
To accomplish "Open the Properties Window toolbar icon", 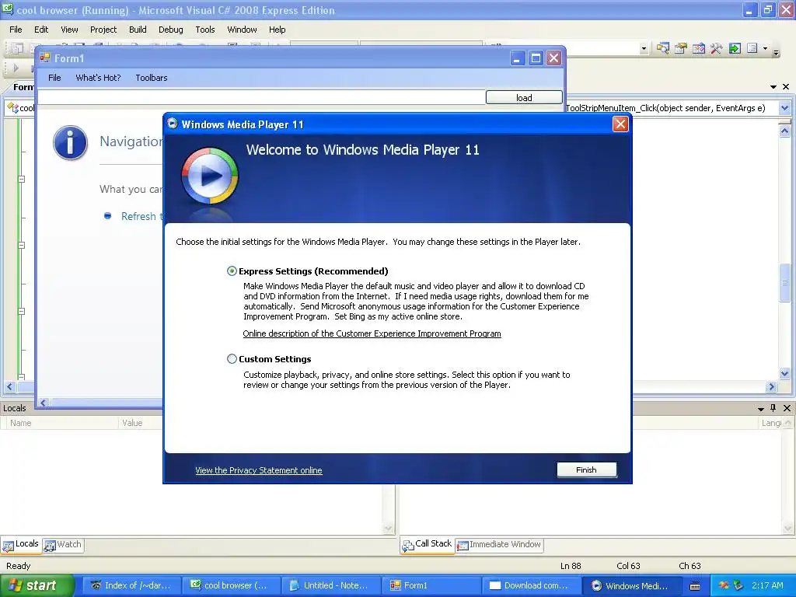I will (x=680, y=48).
